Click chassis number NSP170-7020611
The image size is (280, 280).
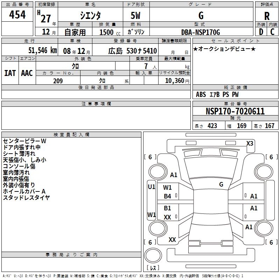pos(235,111)
